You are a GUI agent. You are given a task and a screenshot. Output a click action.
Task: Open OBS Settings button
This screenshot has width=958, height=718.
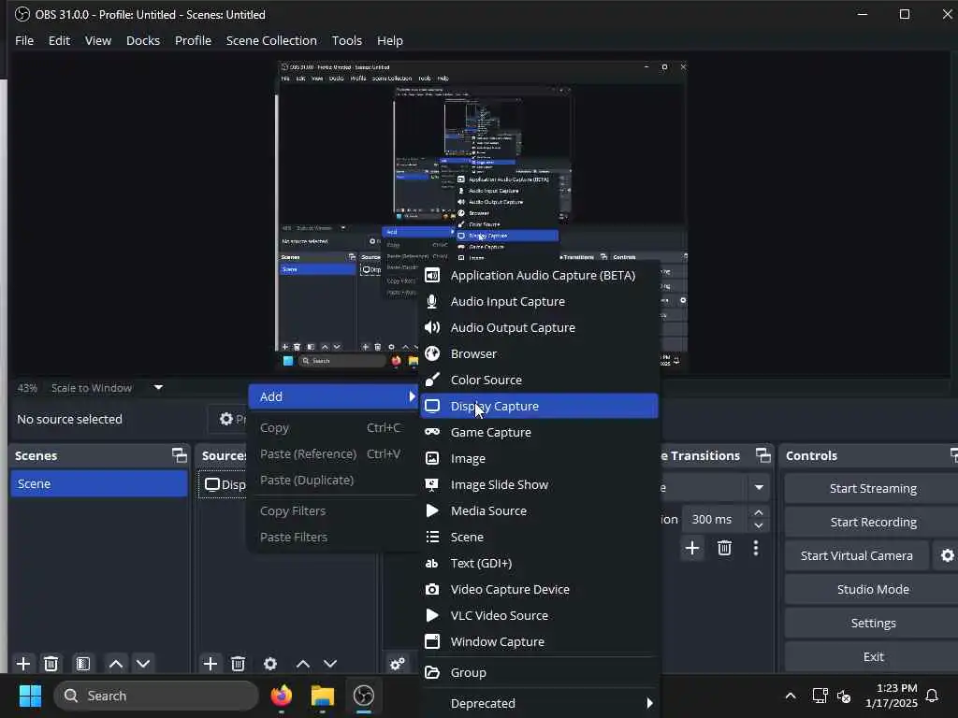pyautogui.click(x=873, y=623)
